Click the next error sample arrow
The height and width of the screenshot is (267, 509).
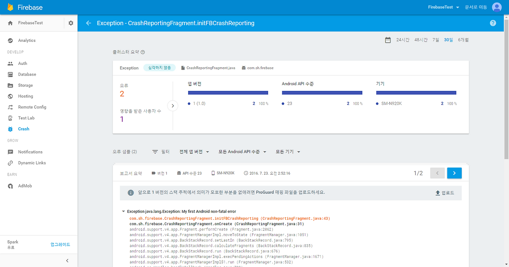click(454, 173)
